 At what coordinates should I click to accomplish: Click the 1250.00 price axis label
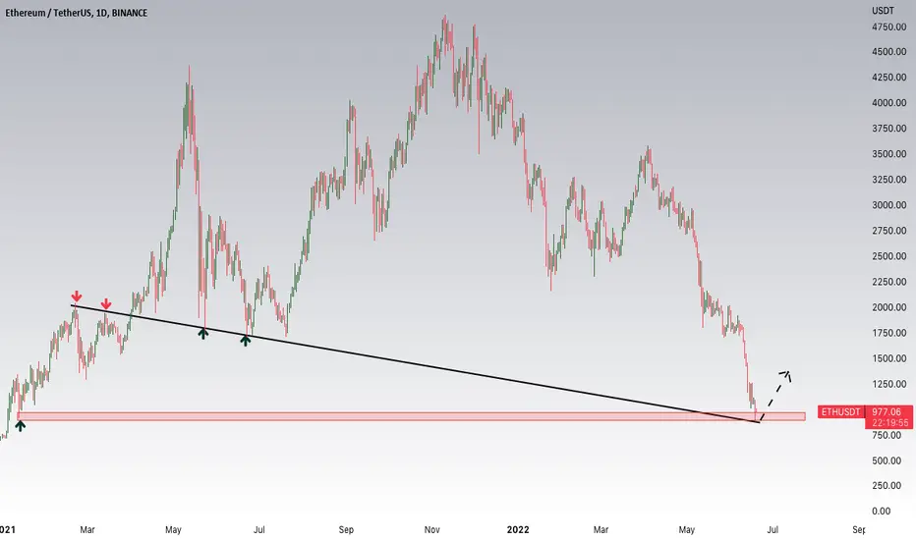click(x=889, y=384)
